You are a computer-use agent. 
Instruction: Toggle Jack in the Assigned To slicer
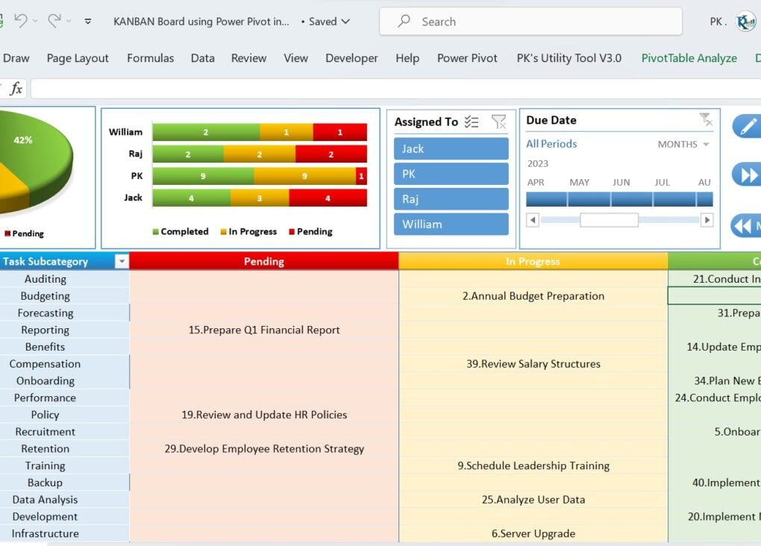click(451, 148)
